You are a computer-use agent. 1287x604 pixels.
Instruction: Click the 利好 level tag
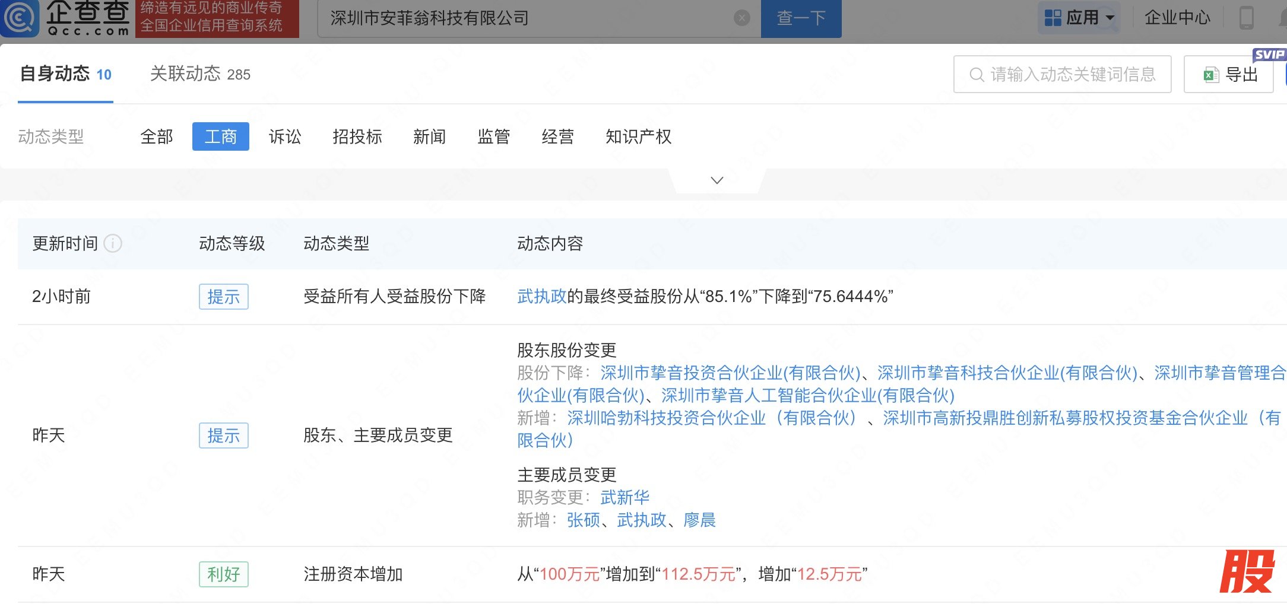point(223,574)
